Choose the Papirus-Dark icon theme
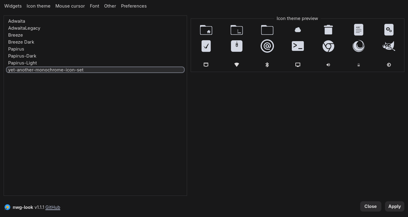 click(95, 56)
